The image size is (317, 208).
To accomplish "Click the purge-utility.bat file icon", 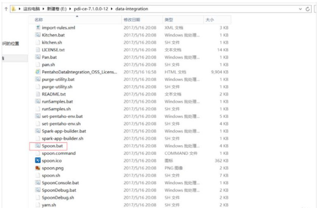I will coord(38,79).
